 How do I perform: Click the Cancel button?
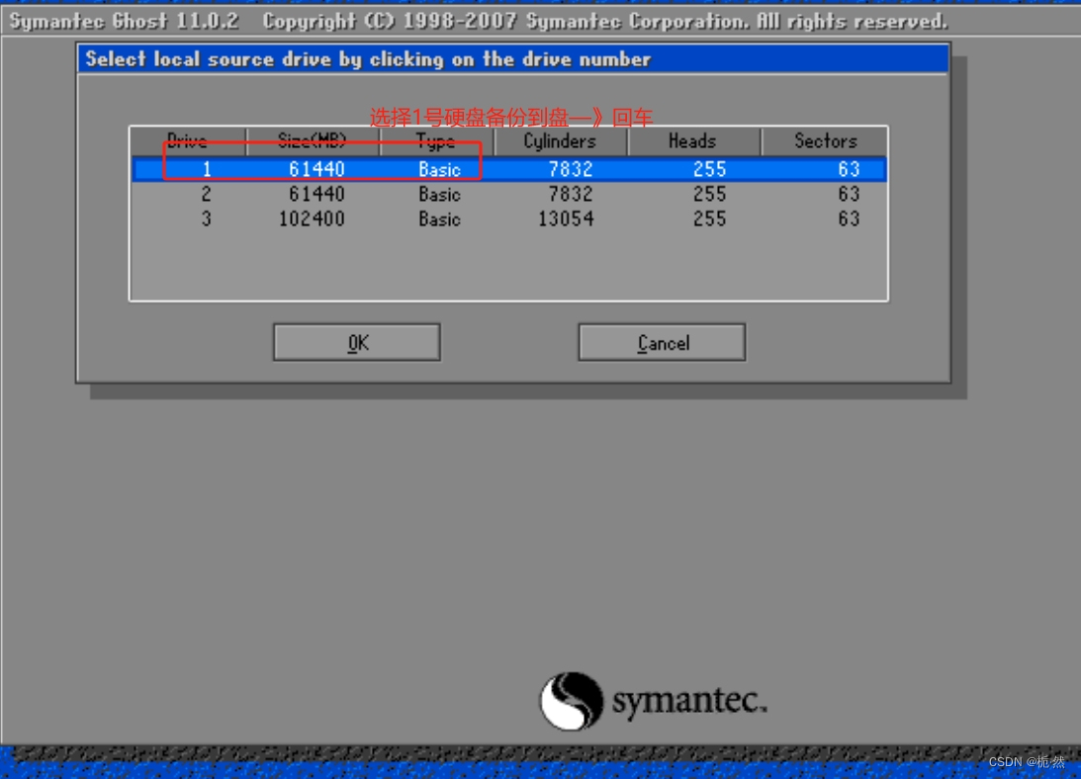click(662, 343)
